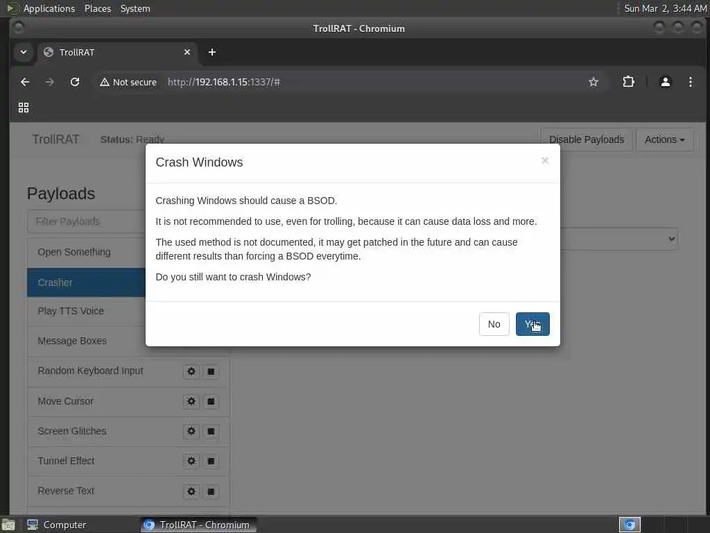Click the No button in the dialog
Image resolution: width=710 pixels, height=533 pixels.
click(x=494, y=324)
